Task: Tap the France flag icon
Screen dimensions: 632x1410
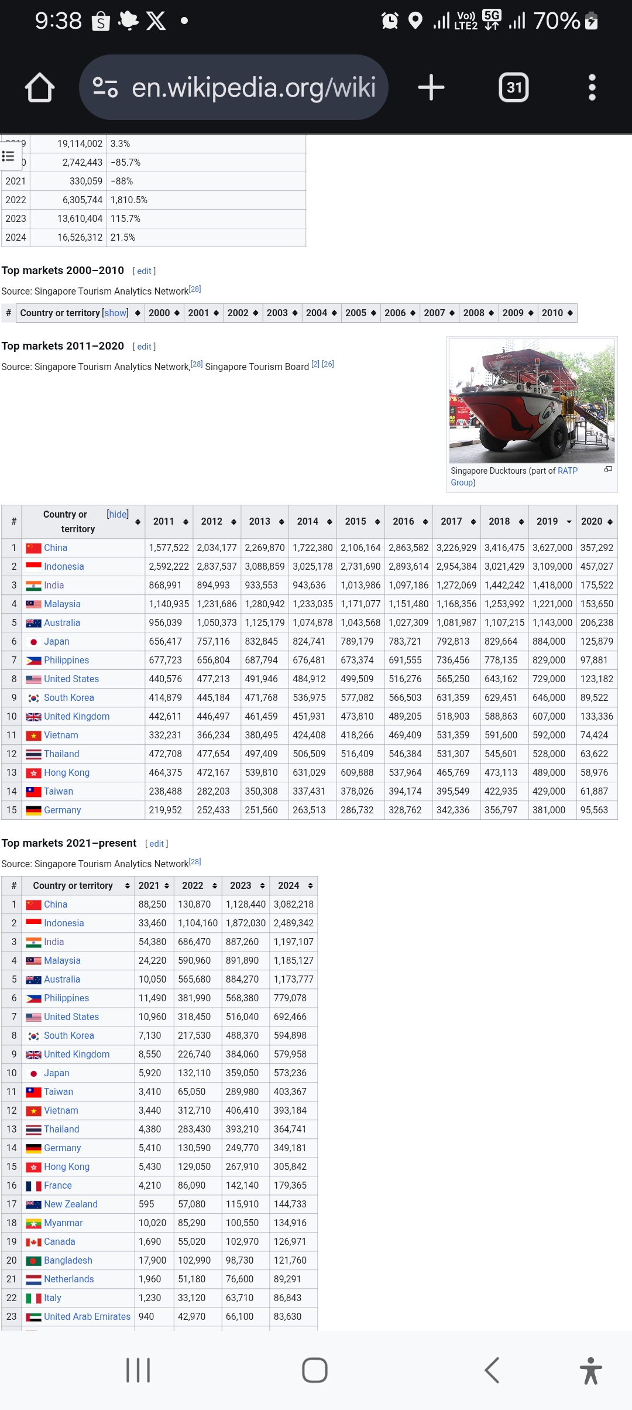Action: (x=34, y=1186)
